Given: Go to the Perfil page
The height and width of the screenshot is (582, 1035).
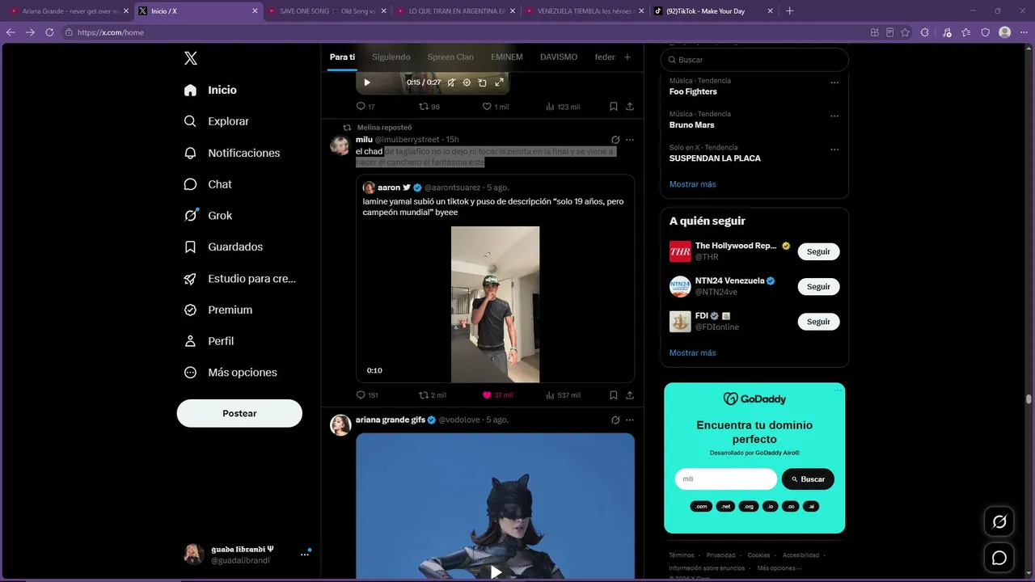Looking at the screenshot, I should (x=209, y=341).
